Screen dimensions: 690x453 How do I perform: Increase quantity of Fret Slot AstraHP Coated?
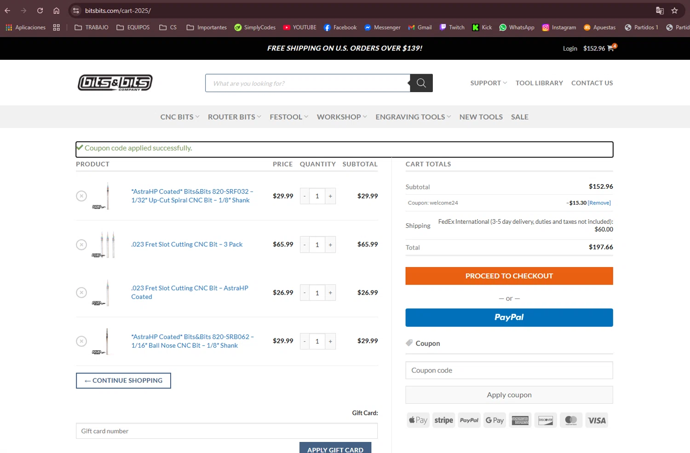(x=330, y=293)
